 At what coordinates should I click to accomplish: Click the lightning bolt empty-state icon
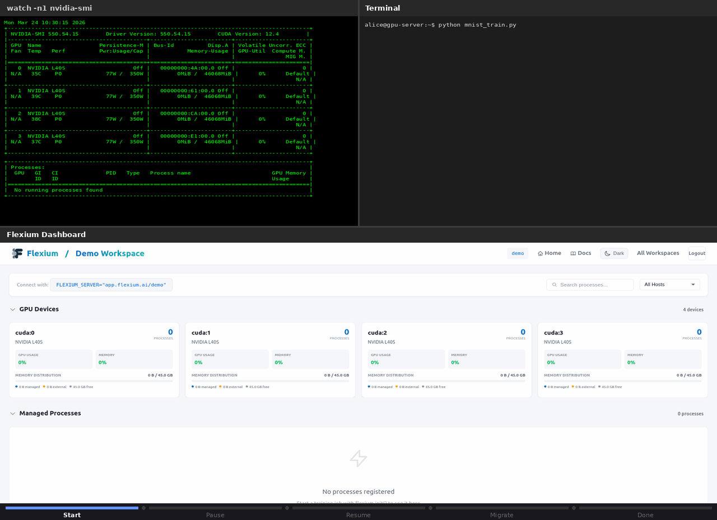pyautogui.click(x=358, y=458)
